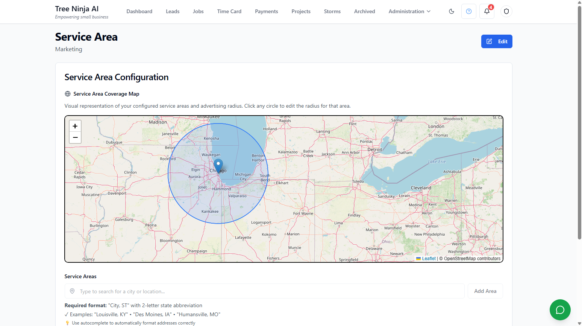This screenshot has height=326, width=582.
Task: Expand the Administration dropdown menu
Action: coord(409,11)
